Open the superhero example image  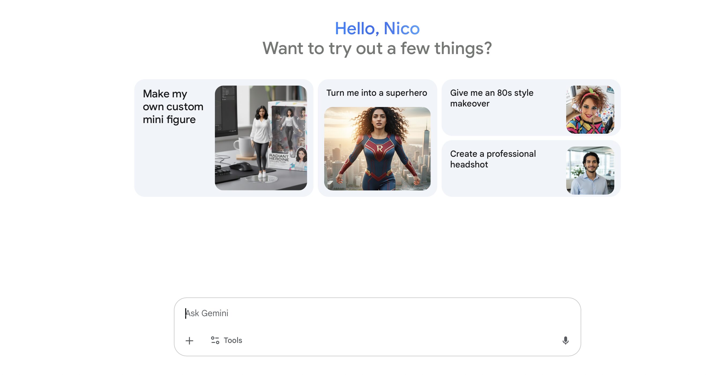tap(377, 149)
